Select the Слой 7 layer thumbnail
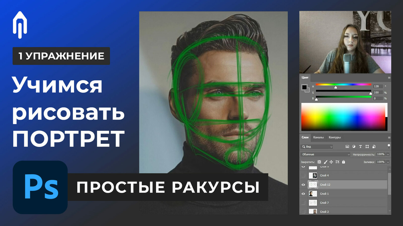 pyautogui.click(x=313, y=203)
